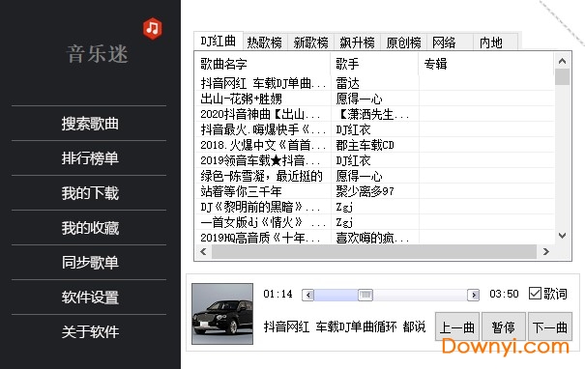Play previous song with 上一曲
585x369 pixels.
[457, 326]
